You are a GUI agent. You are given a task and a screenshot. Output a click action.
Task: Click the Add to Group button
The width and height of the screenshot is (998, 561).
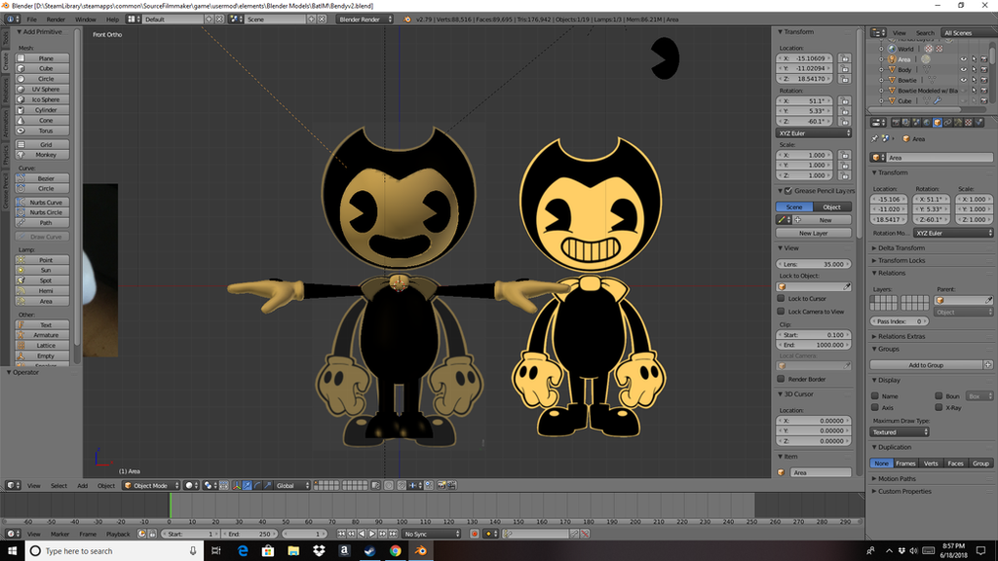coord(926,365)
